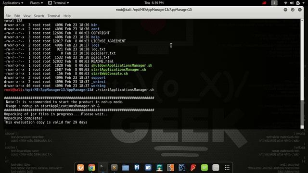Open the Terminal icon in the dock
Viewport: 308px width, 173px height.
103,168
